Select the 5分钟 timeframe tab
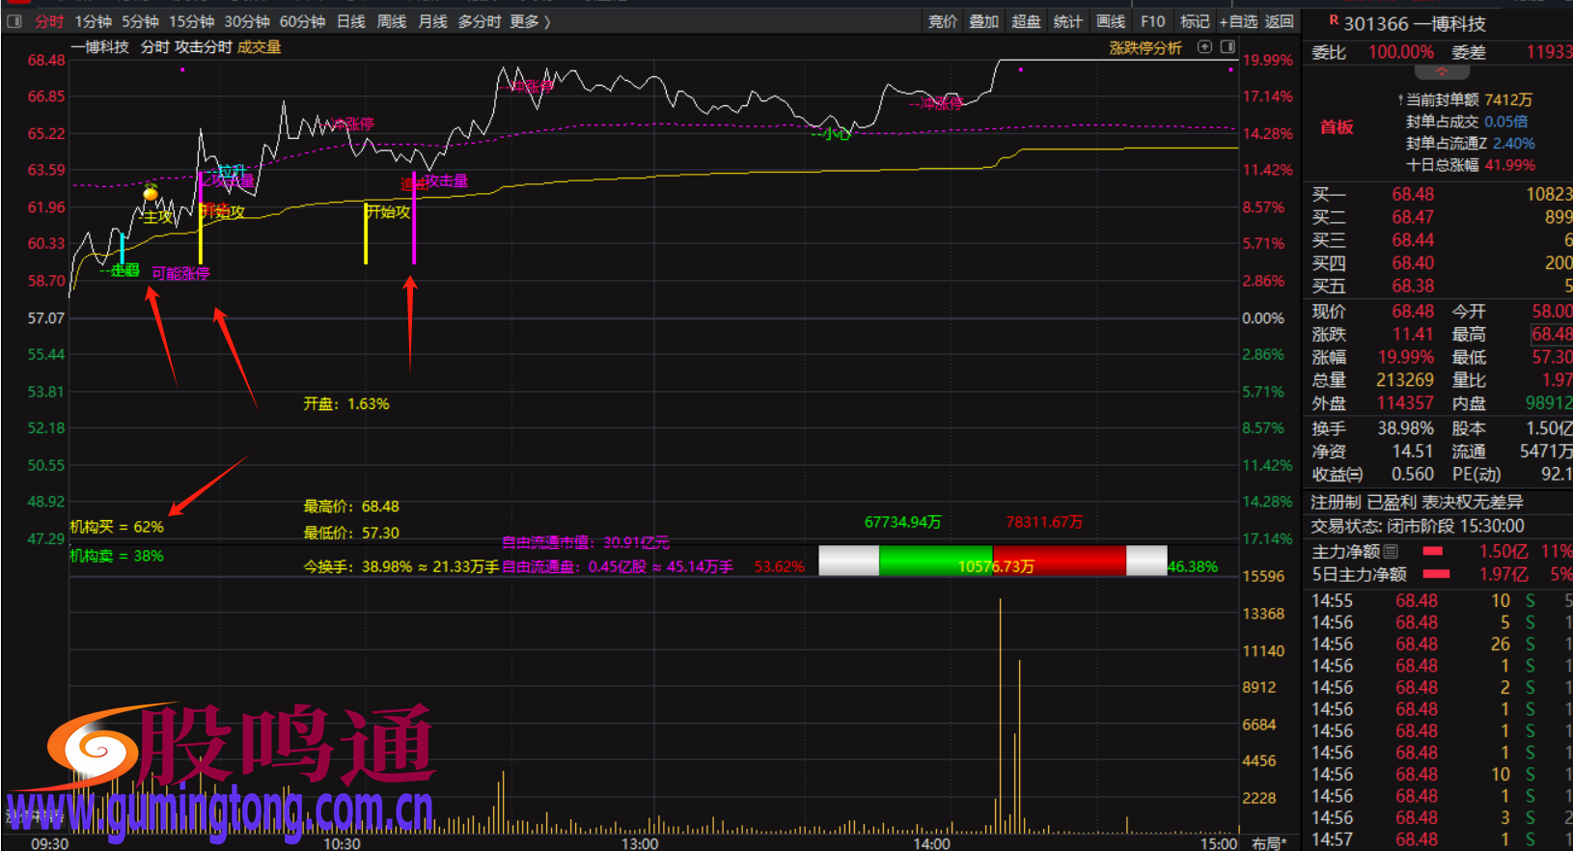The height and width of the screenshot is (851, 1573). (x=140, y=21)
